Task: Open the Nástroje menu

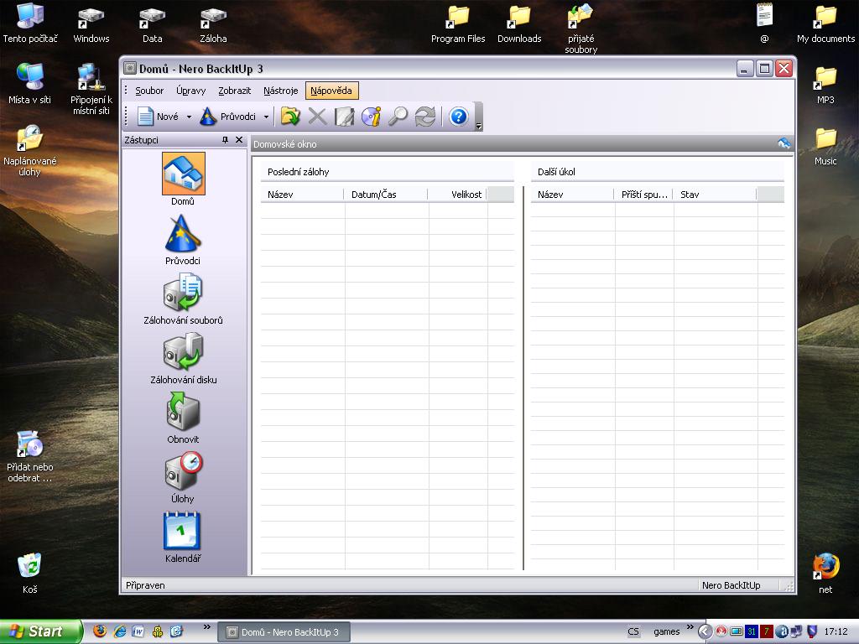Action: pyautogui.click(x=280, y=91)
